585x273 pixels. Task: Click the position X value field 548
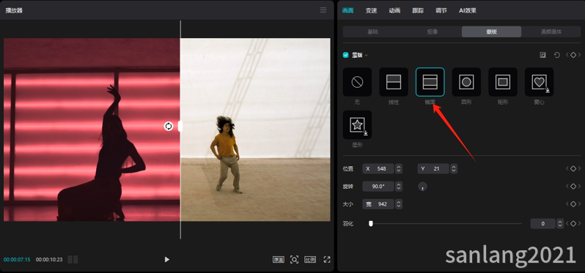[x=378, y=169]
